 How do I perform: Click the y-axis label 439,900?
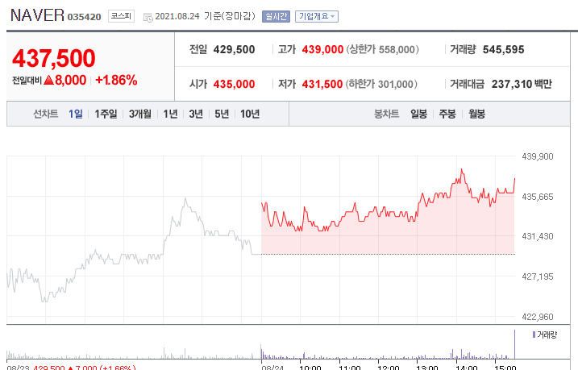tap(538, 156)
